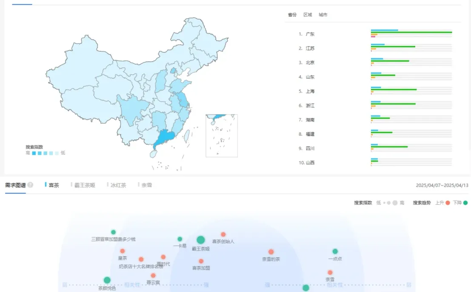Click the date range 2025/04/07~2025/04/13
Screen dimensions: 471x292
[442, 185]
